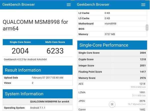This screenshot has height=111, width=150.
Task: Select the Upload Date label
Action: click(x=11, y=78)
